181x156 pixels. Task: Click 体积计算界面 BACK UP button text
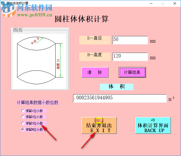(153, 128)
